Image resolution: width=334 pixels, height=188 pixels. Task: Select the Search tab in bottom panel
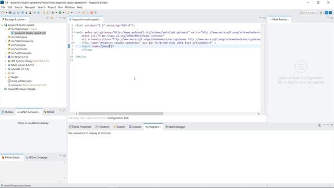119,127
